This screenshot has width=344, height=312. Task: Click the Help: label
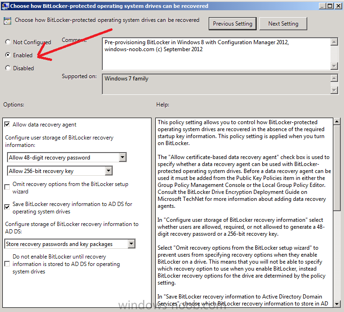163,105
